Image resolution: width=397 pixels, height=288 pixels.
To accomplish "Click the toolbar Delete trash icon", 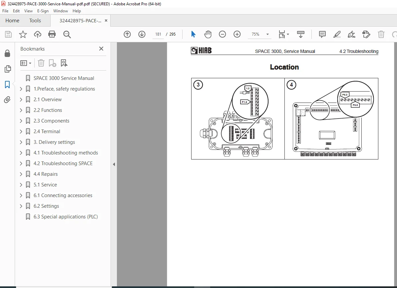I will point(381,34).
